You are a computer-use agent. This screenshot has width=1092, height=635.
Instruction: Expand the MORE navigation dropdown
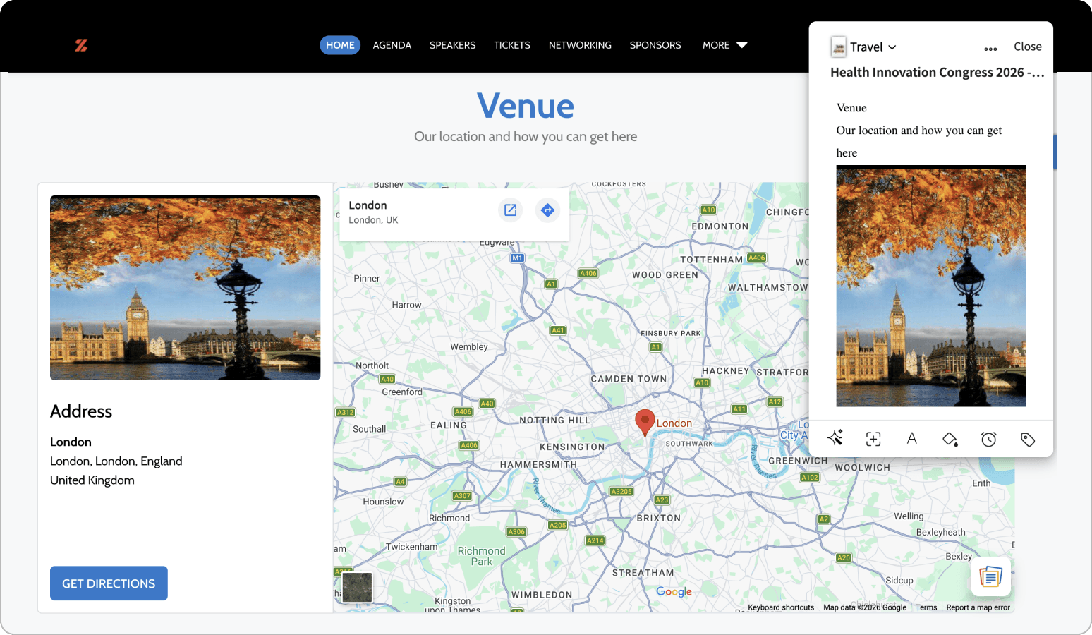(724, 45)
